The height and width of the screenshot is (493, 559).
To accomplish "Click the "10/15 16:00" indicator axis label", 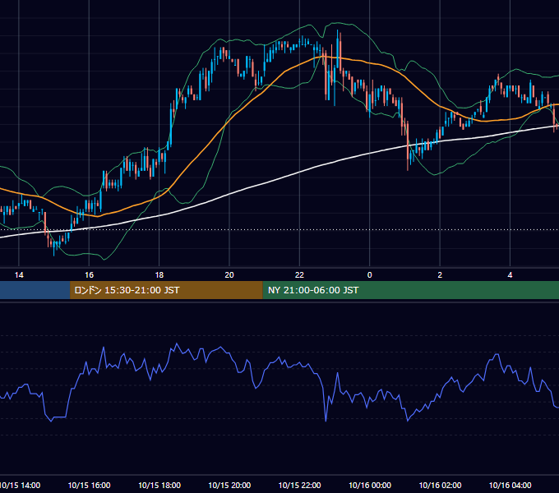I will click(x=89, y=485).
